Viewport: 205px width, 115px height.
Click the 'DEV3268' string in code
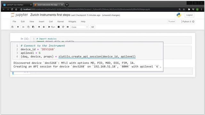pos(48,49)
